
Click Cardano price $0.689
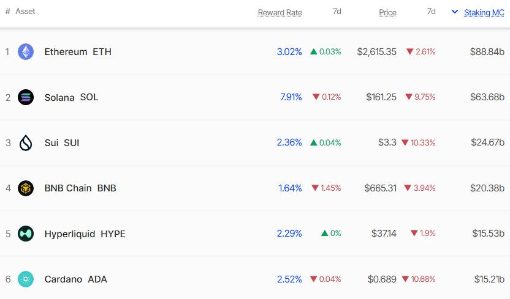pyautogui.click(x=382, y=279)
